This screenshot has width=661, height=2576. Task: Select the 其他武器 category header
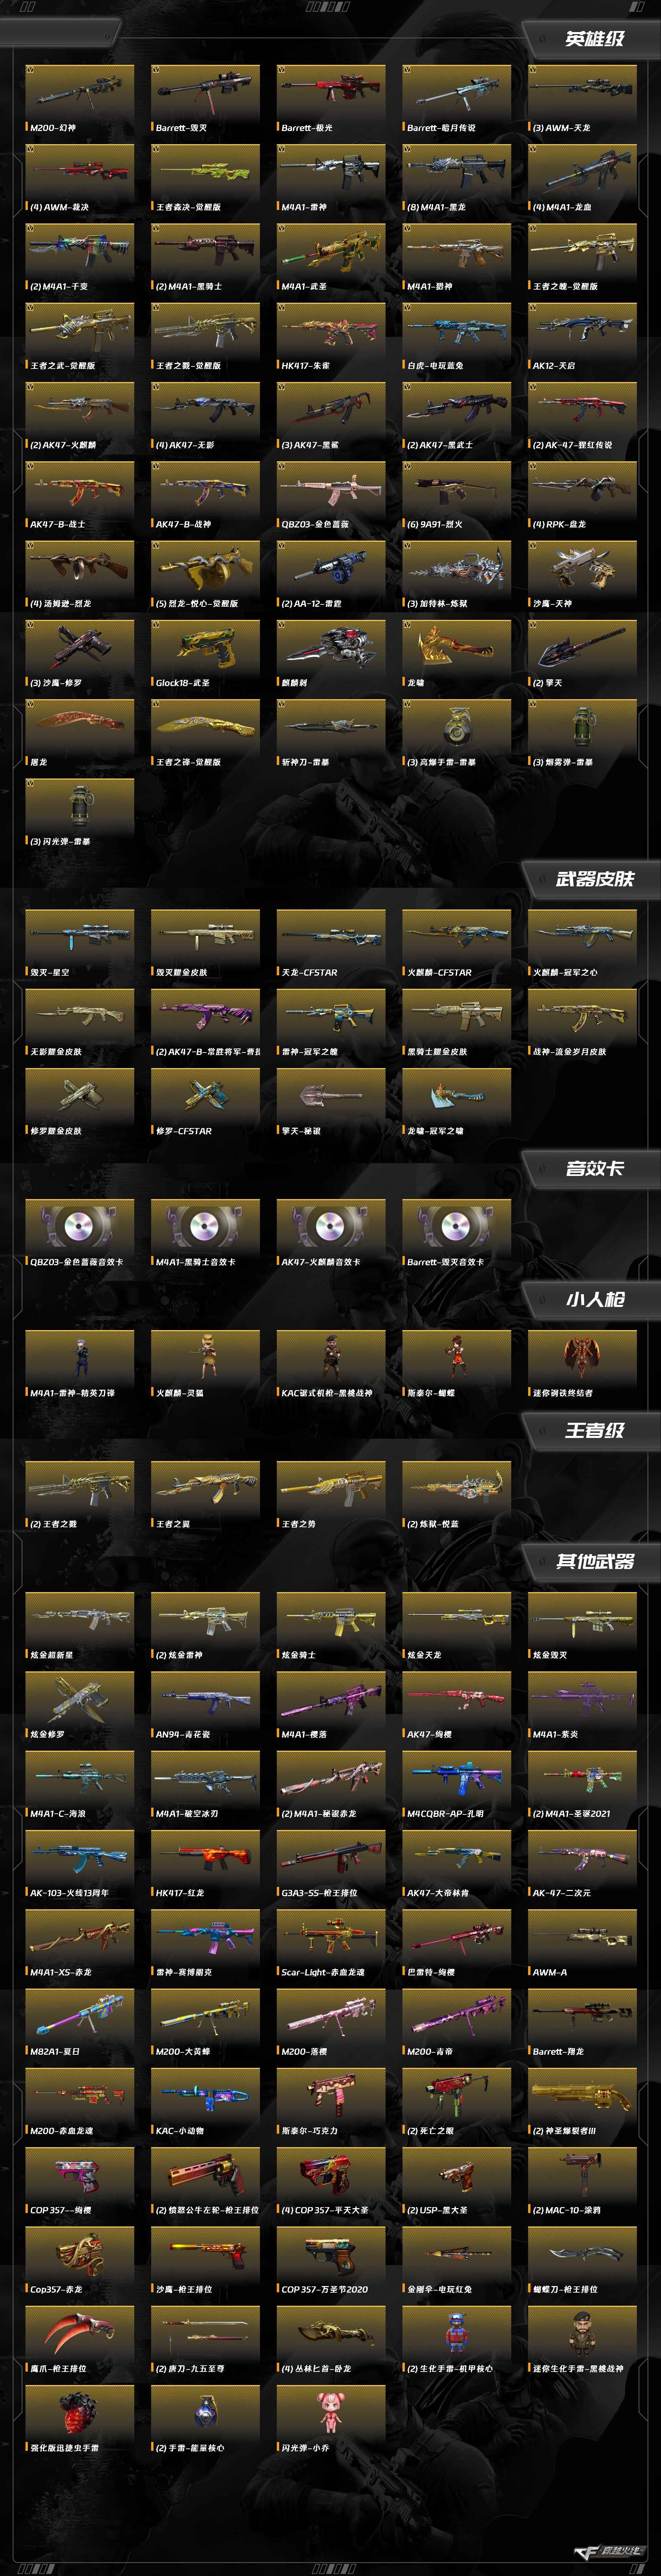click(594, 1561)
